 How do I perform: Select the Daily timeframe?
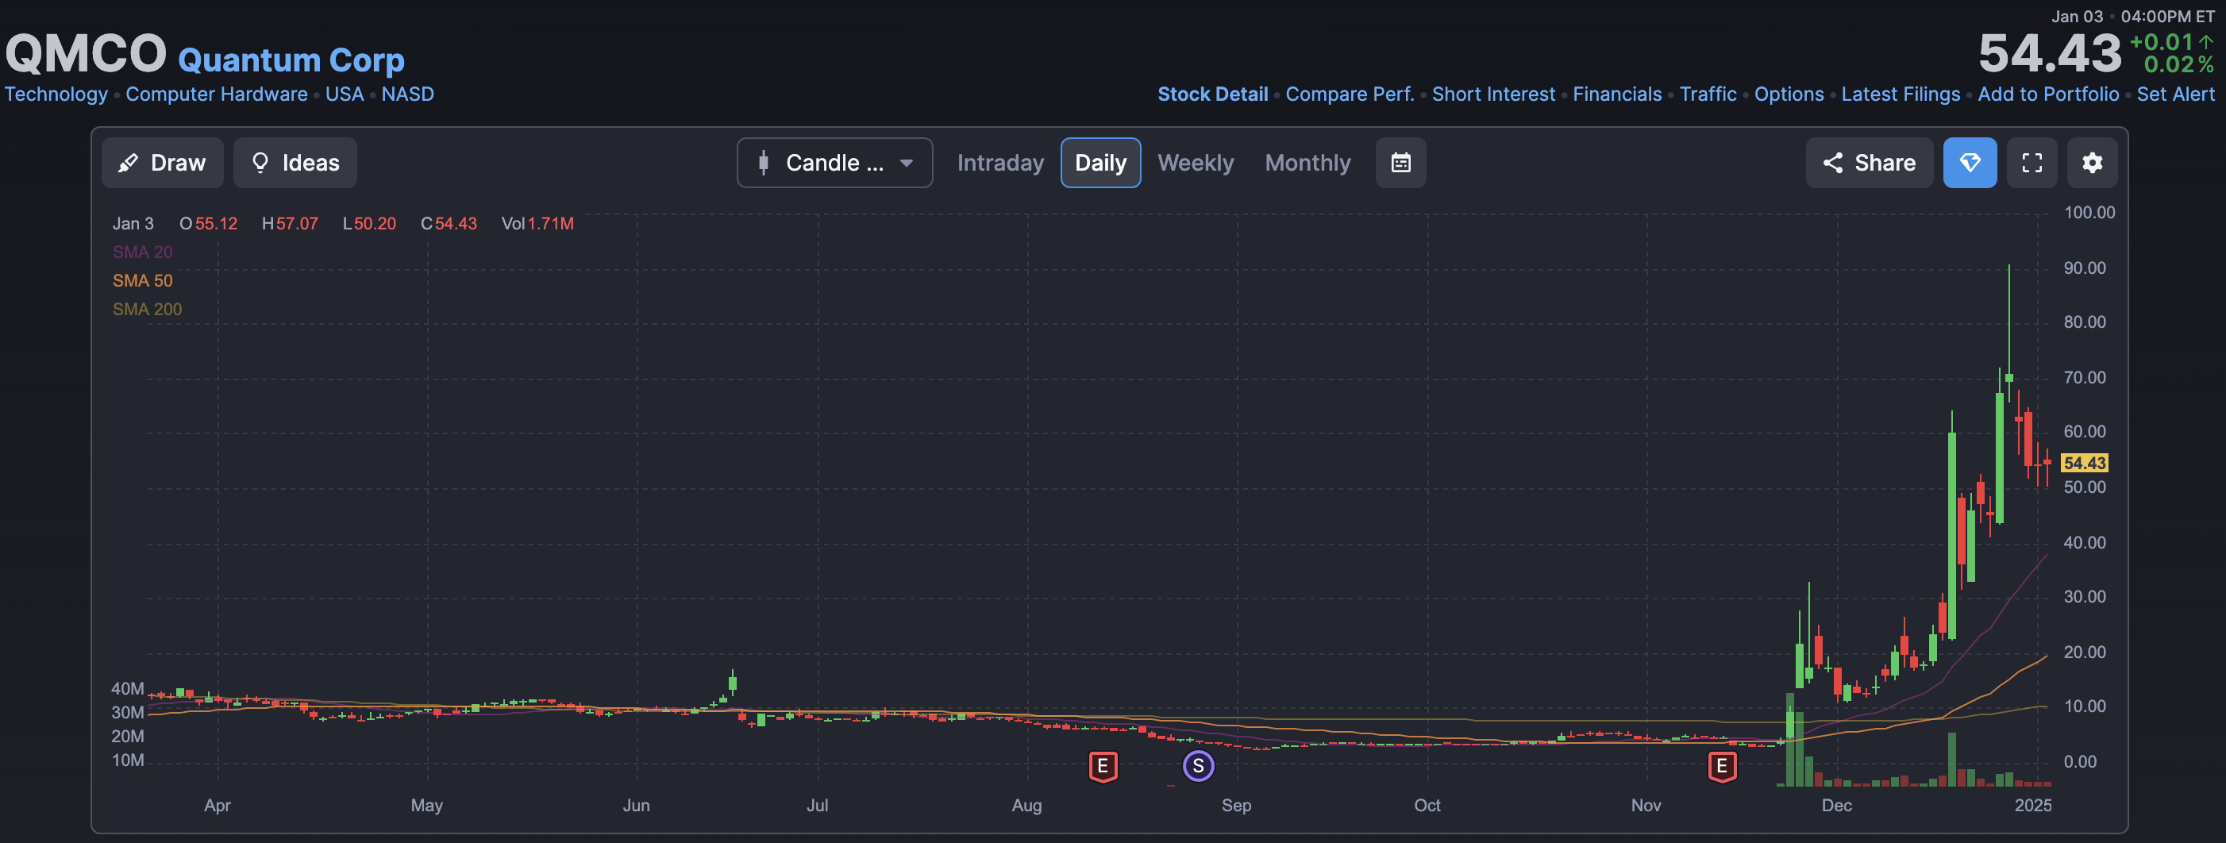tap(1100, 163)
